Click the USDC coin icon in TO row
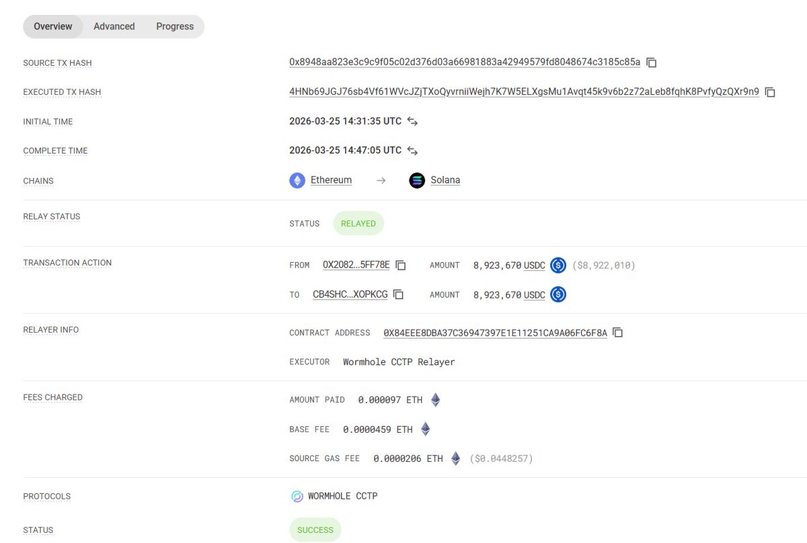 point(558,294)
